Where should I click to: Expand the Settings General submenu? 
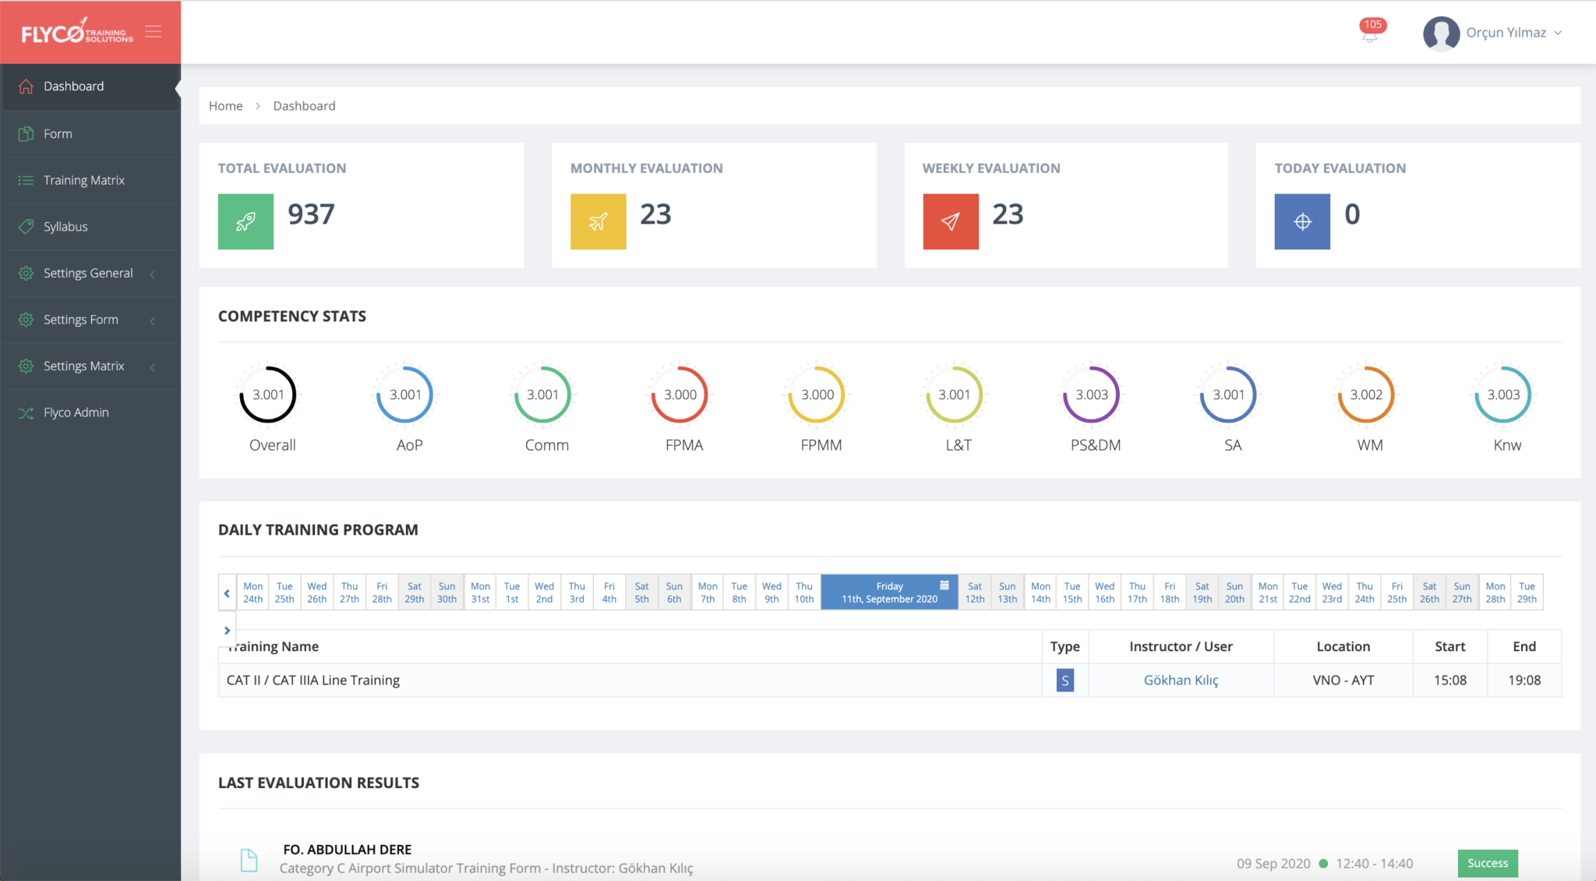coord(90,274)
